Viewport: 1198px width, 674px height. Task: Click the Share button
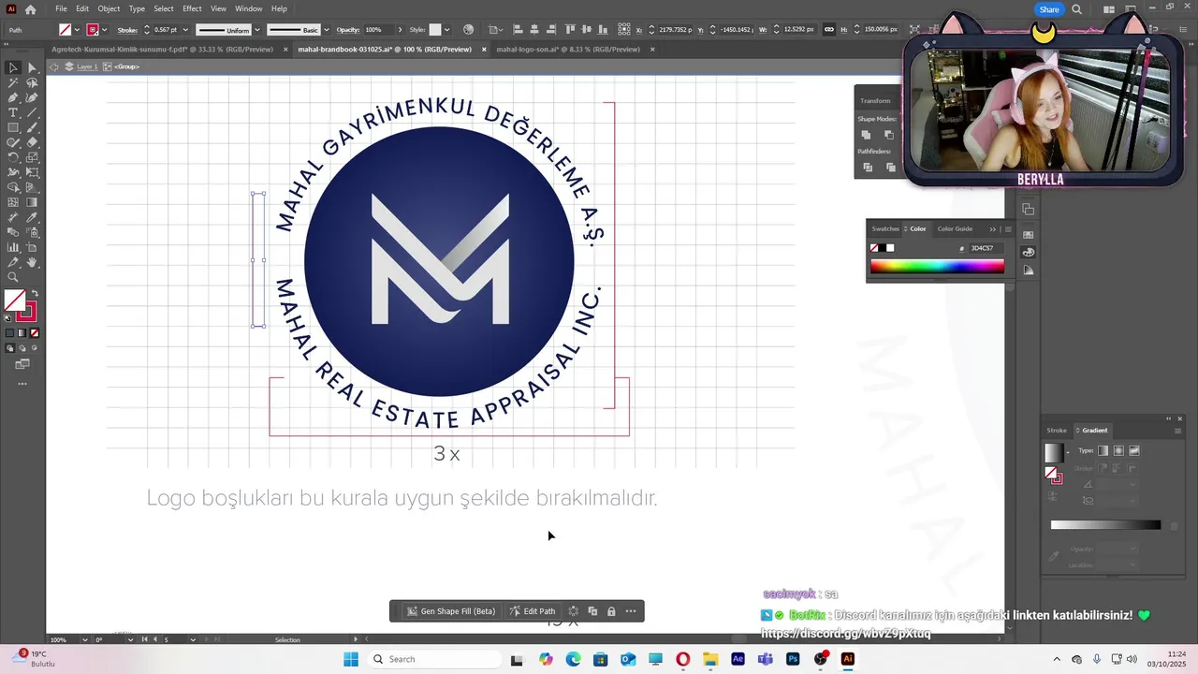(1049, 9)
